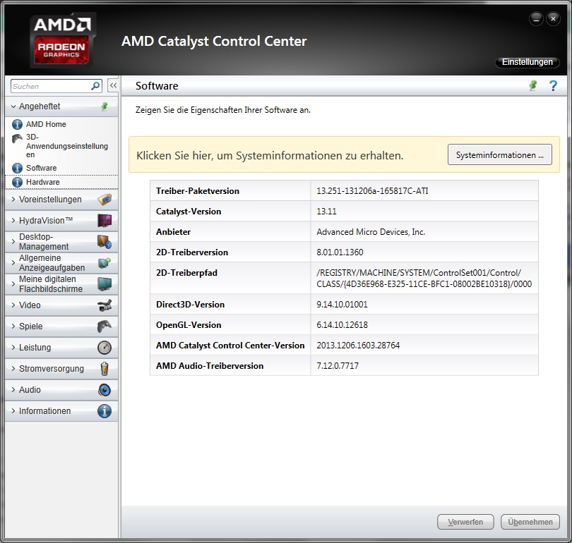Expand the Spiele section
572x543 pixels.
13,326
